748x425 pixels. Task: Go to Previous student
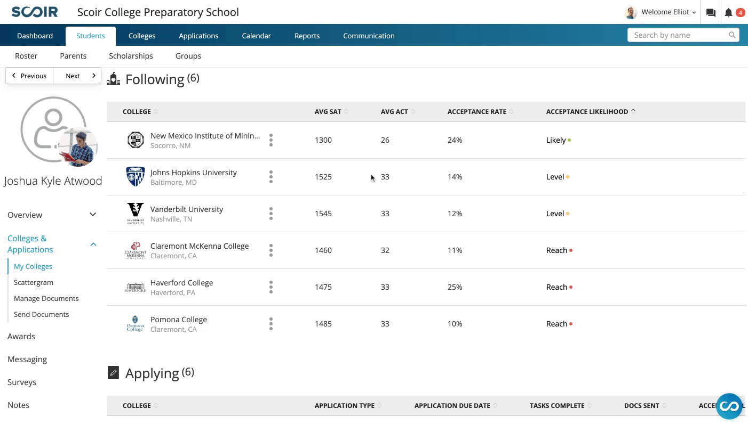[x=29, y=76]
